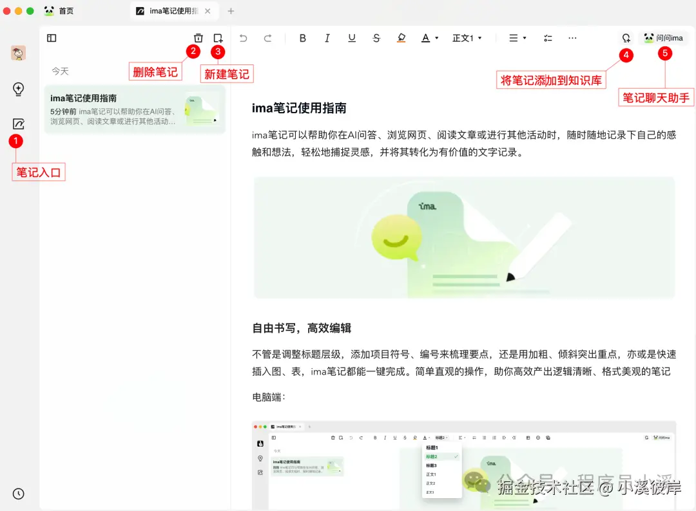The image size is (696, 511).
Task: Toggle italic formatting
Action: pos(327,38)
